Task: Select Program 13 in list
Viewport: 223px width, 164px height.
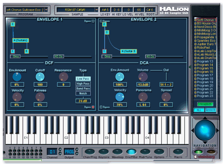Action: (205, 61)
